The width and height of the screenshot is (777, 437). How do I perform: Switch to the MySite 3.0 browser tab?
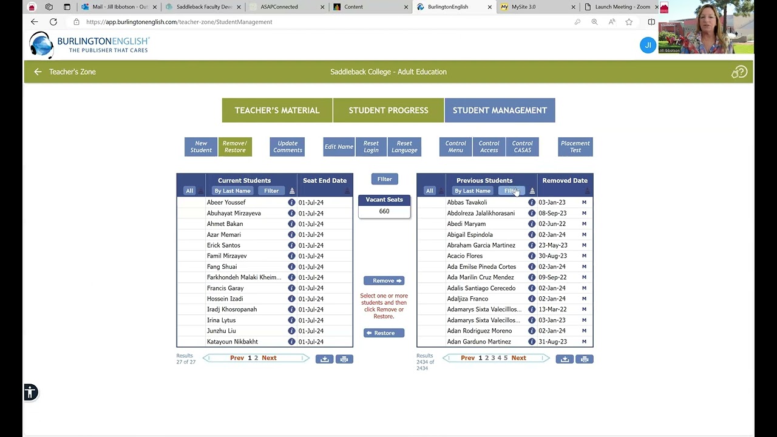(538, 7)
